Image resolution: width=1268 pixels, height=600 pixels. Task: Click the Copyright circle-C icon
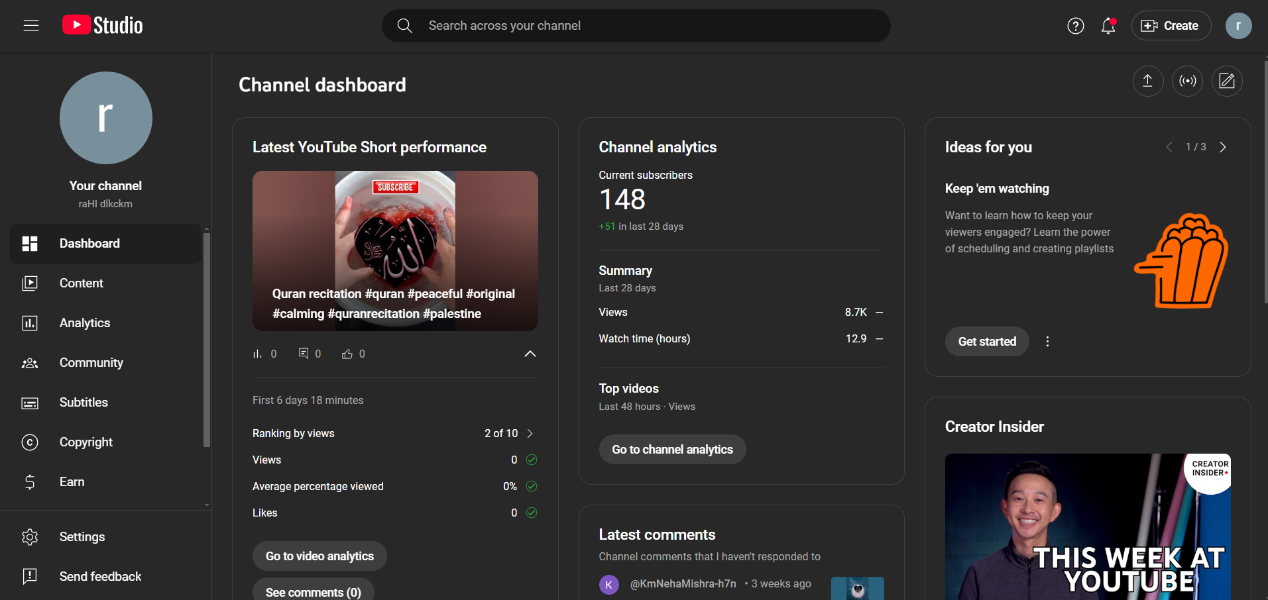pyautogui.click(x=30, y=442)
